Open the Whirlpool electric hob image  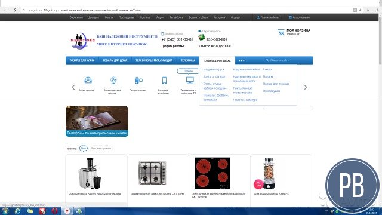click(x=212, y=173)
